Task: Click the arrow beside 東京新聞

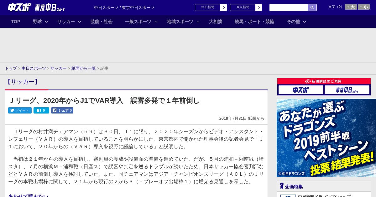Action: click(259, 8)
